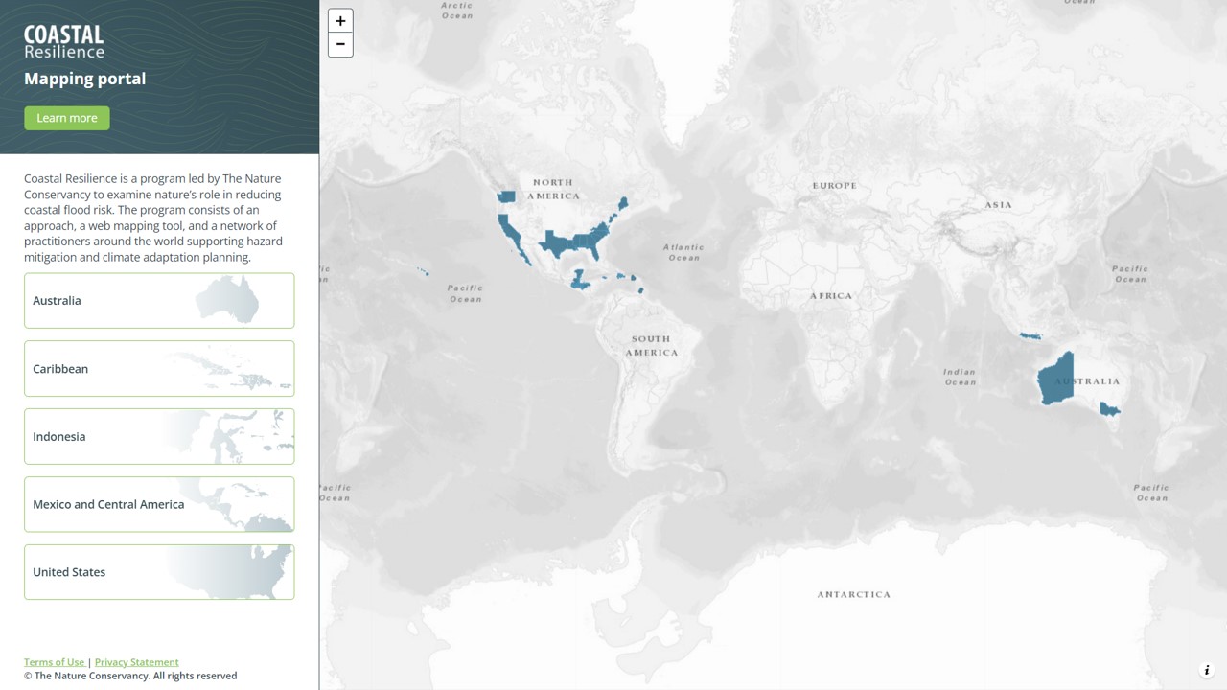Image resolution: width=1227 pixels, height=690 pixels.
Task: Click the highlighted Hawaii islands on map
Action: 423,272
